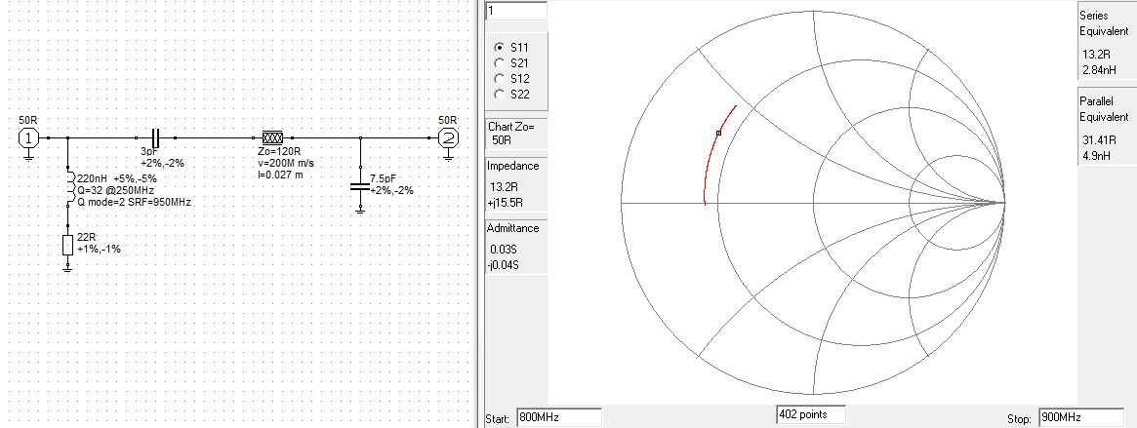The width and height of the screenshot is (1137, 428).
Task: Click the 50R label above port 2
Action: click(x=447, y=120)
